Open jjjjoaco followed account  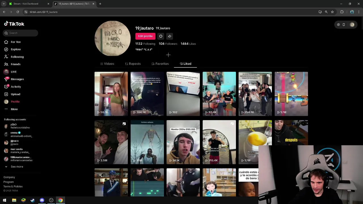11,143
